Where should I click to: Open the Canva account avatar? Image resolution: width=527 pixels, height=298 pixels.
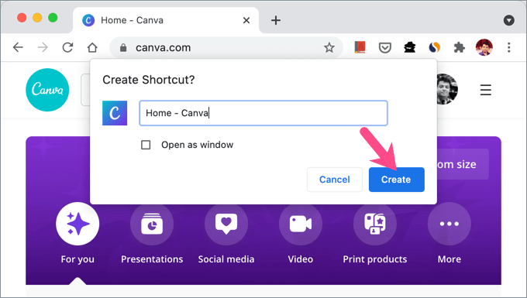tap(447, 89)
